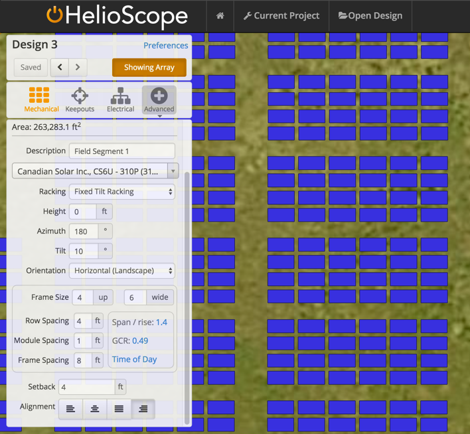Viewport: 470px width, 434px height.
Task: Click Frame Size wide value field
Action: click(x=135, y=297)
